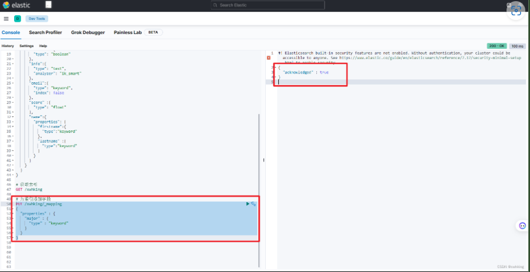Click the comment line above GET /xwhking
Screen dimensions: 530x272
pos(26,184)
